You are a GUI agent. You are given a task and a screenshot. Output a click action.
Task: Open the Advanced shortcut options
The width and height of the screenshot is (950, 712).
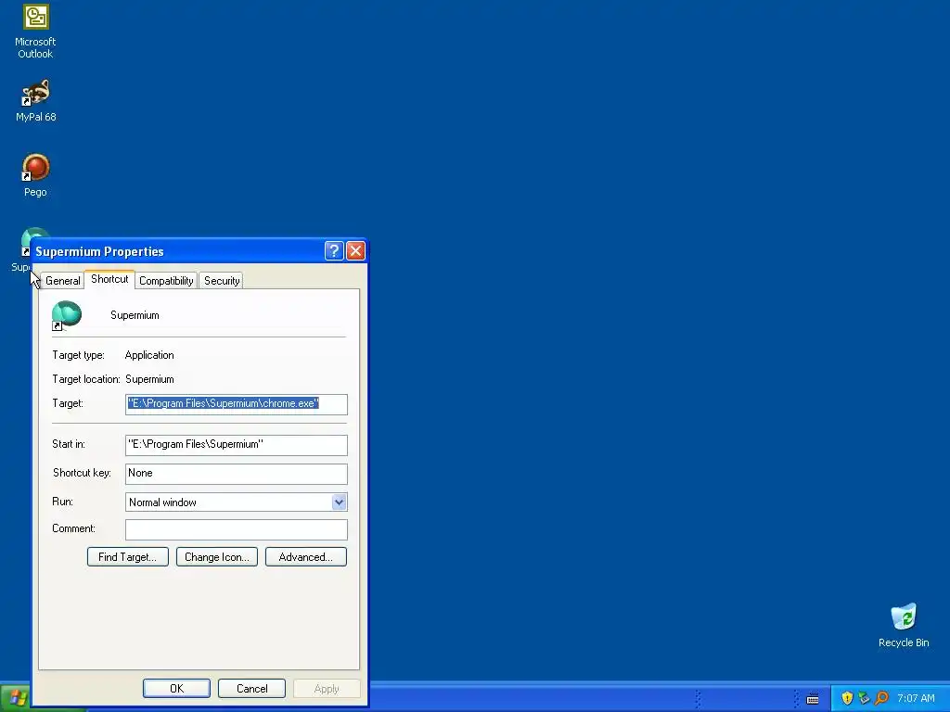[306, 557]
